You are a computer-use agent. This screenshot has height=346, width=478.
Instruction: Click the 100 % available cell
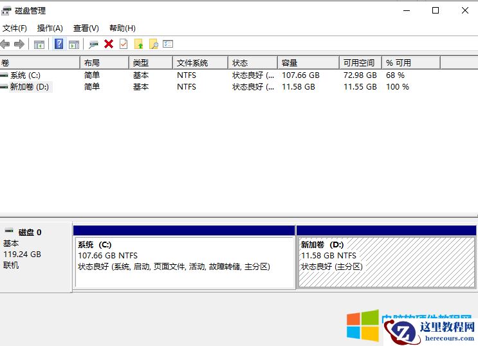tap(398, 87)
